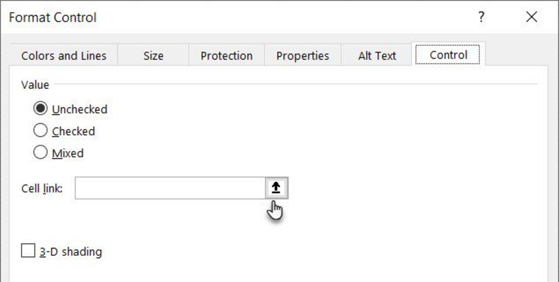Close the Format Control dialog
The image size is (559, 282).
532,17
